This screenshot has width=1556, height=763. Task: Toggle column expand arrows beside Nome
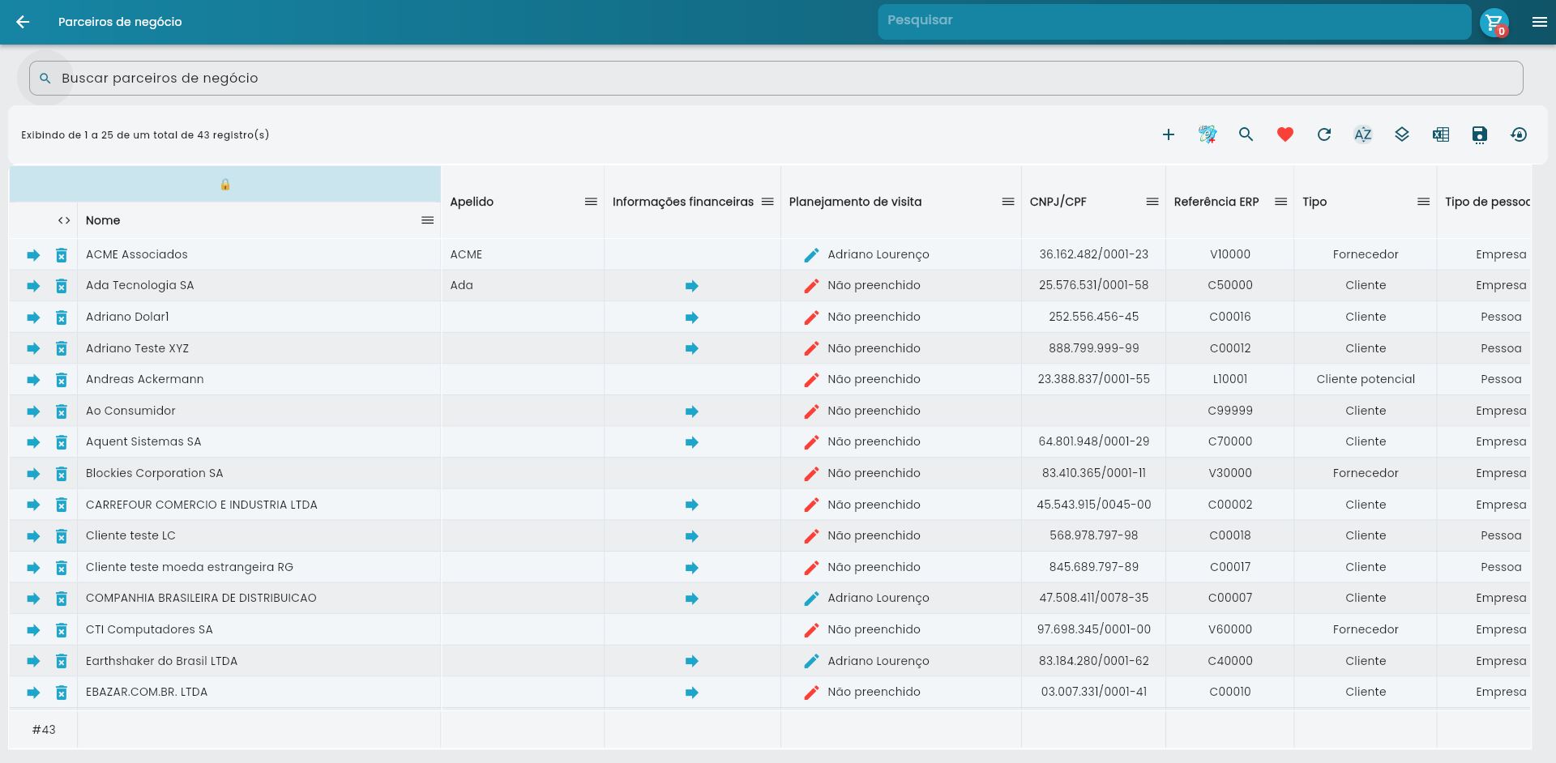(x=64, y=220)
